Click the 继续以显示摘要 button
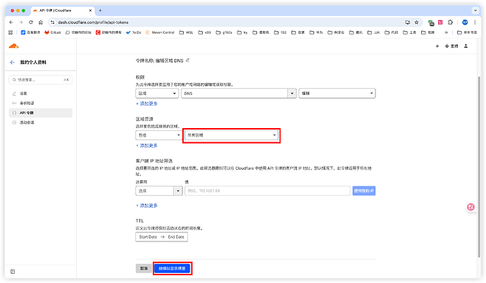The image size is (486, 283). [x=173, y=268]
